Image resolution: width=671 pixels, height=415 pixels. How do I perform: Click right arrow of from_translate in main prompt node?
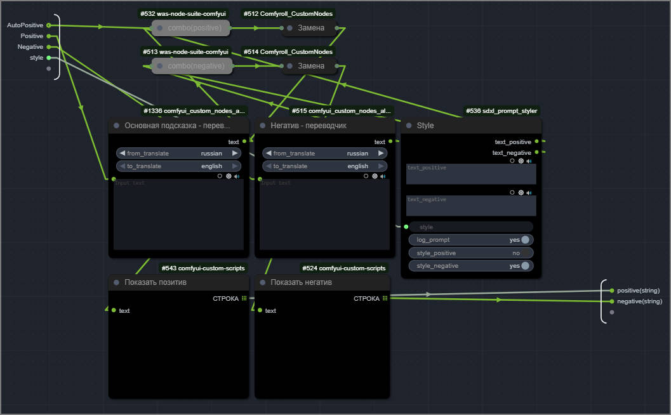click(234, 154)
